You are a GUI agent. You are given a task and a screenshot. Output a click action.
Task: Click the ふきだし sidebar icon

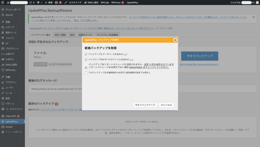[x=3, y=59]
